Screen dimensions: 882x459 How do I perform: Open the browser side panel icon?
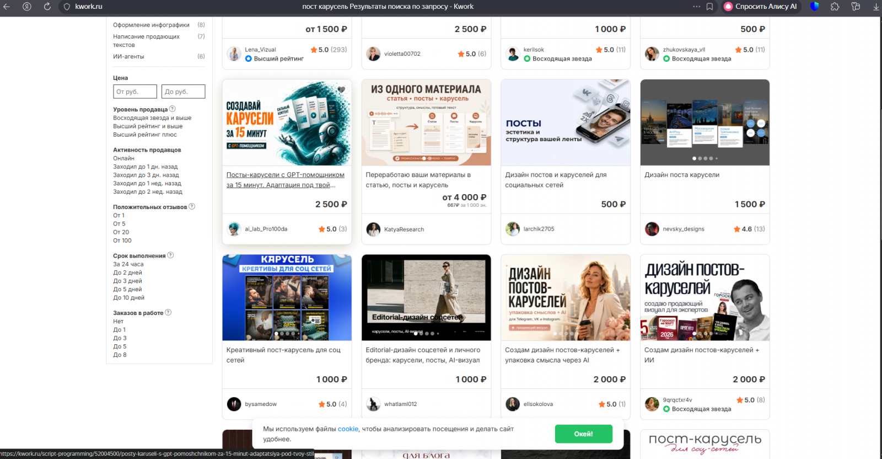pyautogui.click(x=856, y=7)
